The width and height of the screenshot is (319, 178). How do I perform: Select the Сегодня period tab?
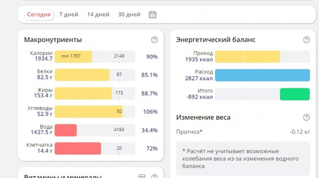point(39,15)
